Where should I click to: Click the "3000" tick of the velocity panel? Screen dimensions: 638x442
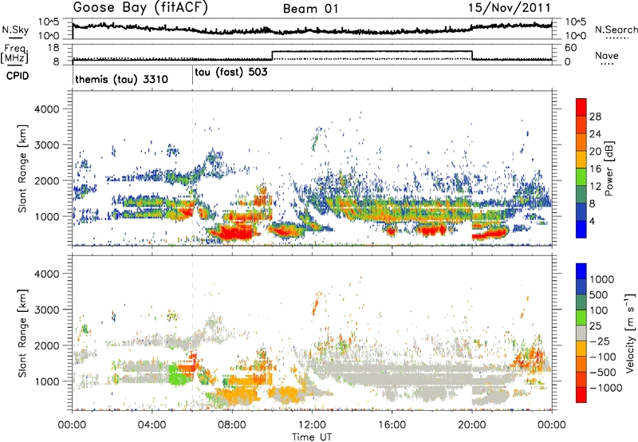coord(46,310)
